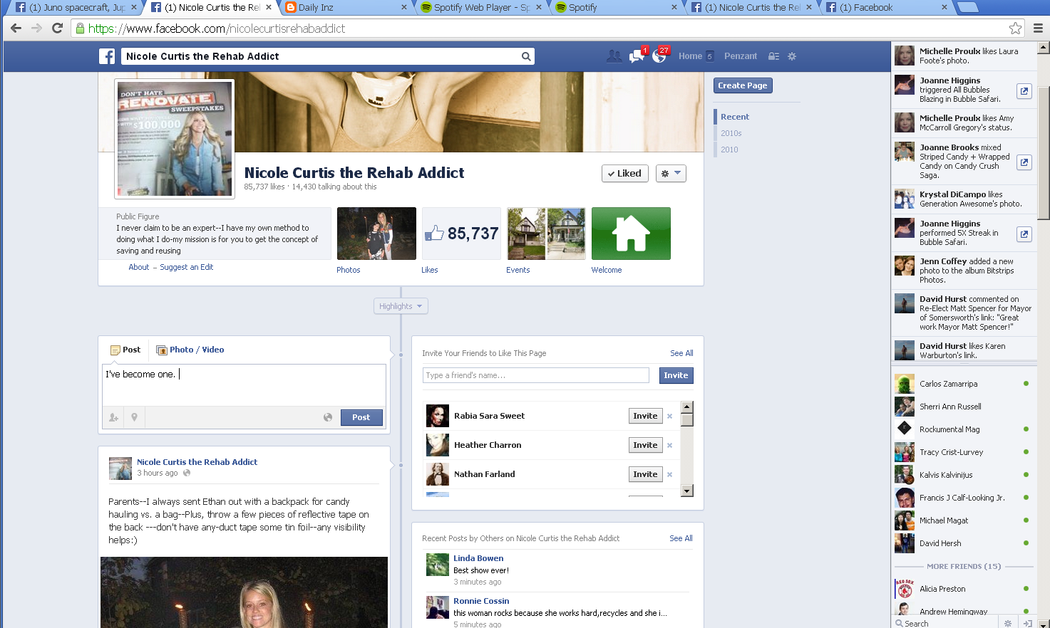Open Ronnie Cossin's profile link
Viewport: 1050px width, 628px height.
coord(481,601)
